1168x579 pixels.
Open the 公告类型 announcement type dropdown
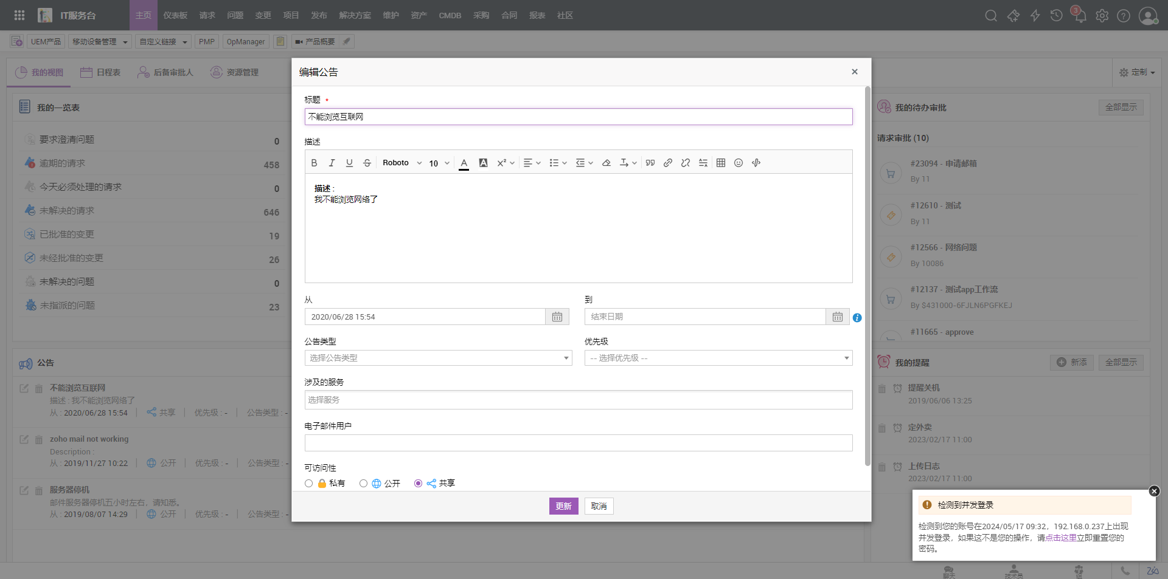[438, 358]
